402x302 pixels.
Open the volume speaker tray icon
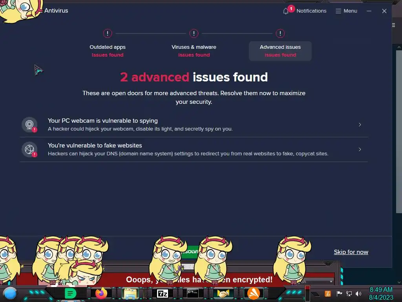point(358,293)
